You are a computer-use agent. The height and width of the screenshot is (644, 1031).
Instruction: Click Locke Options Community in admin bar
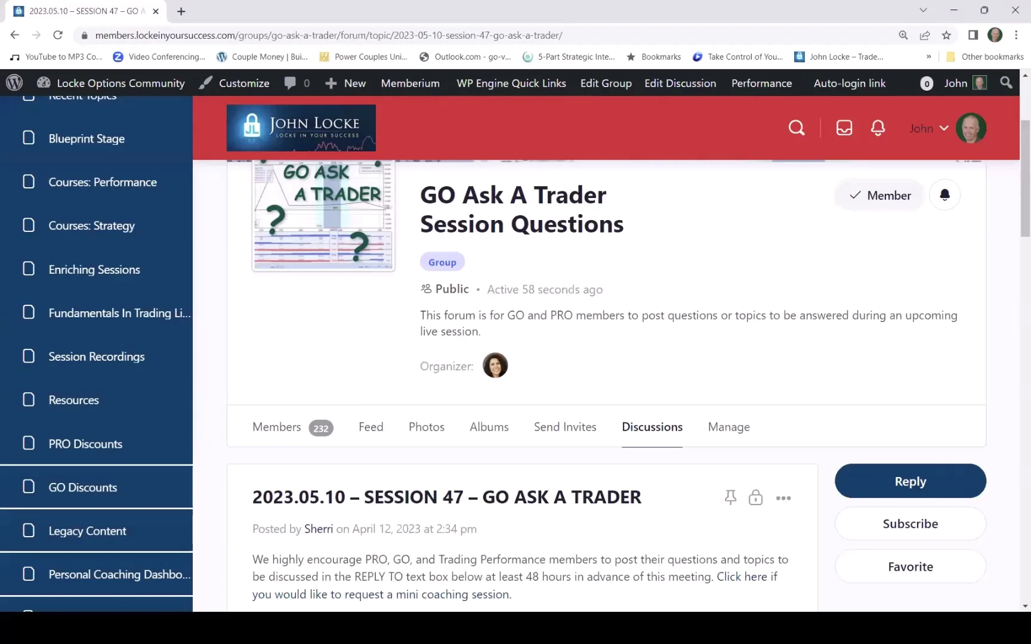click(x=111, y=83)
